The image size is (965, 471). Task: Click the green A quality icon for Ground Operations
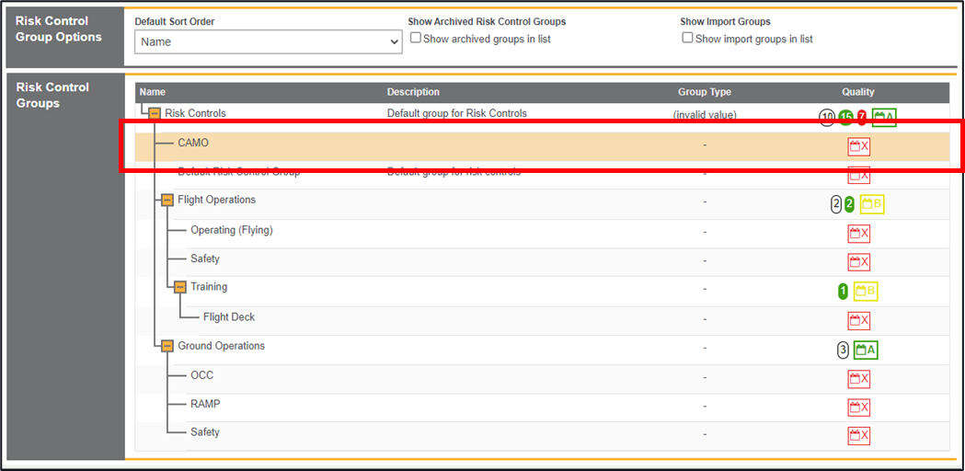[x=865, y=350]
